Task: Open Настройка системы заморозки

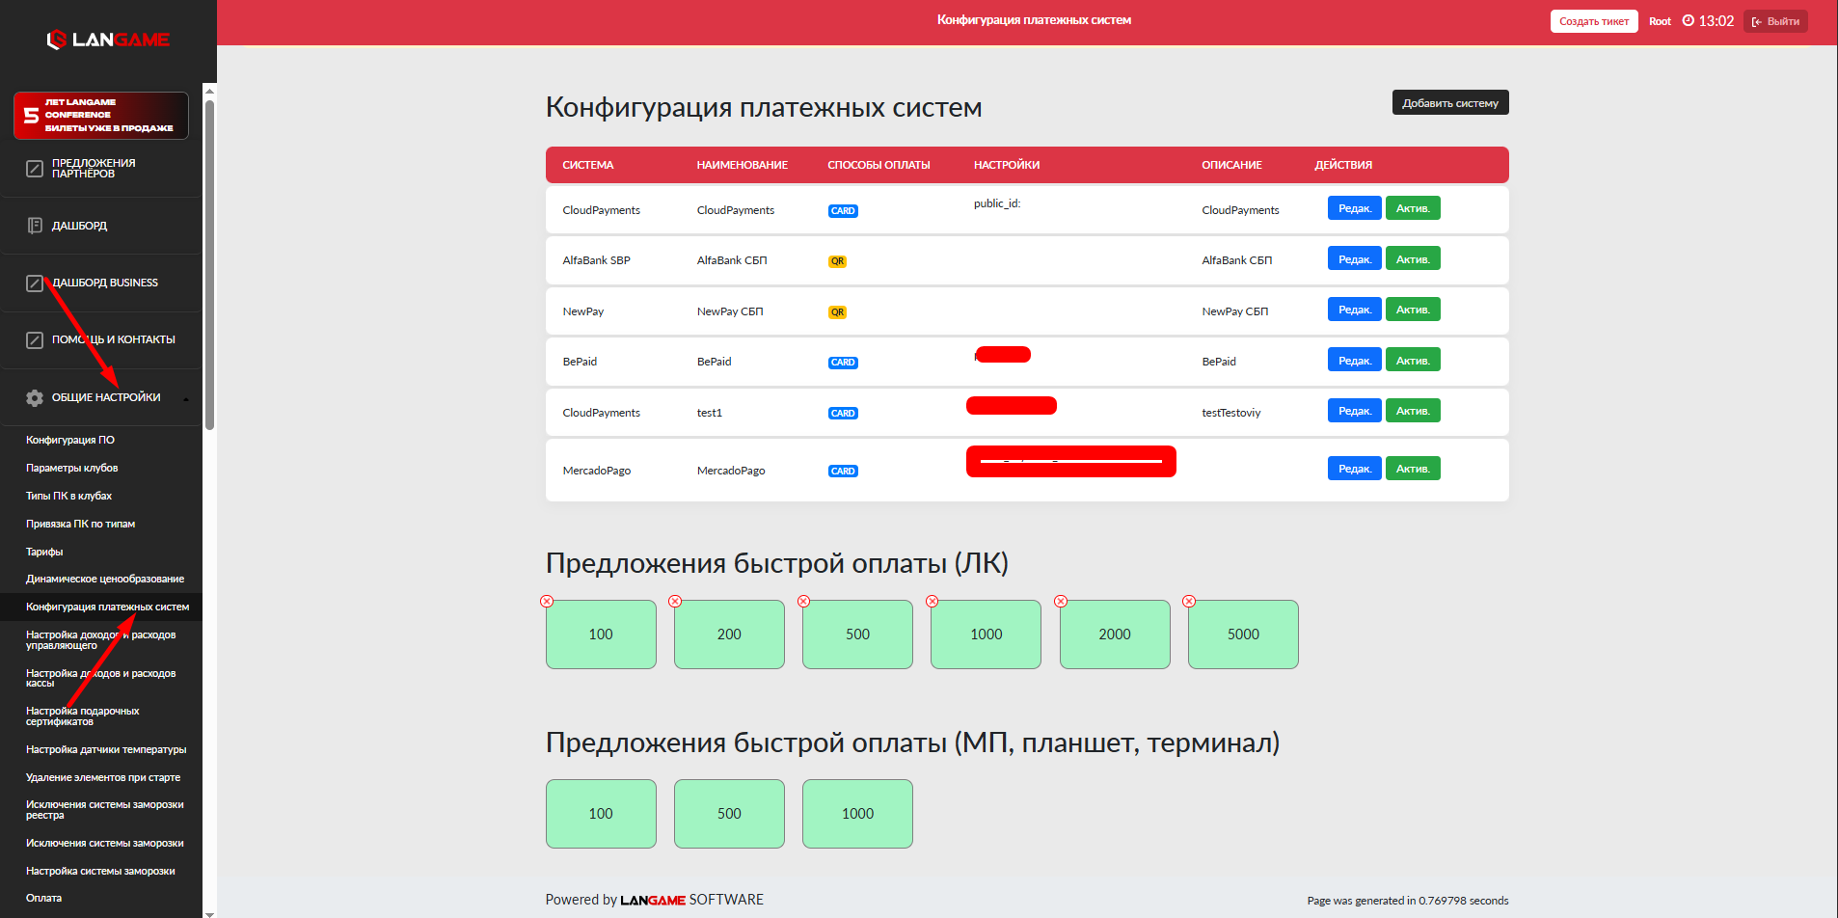Action: point(100,871)
